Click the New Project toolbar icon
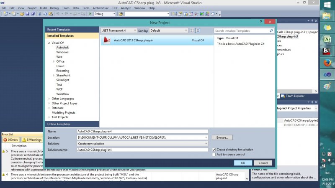 click(x=6, y=14)
